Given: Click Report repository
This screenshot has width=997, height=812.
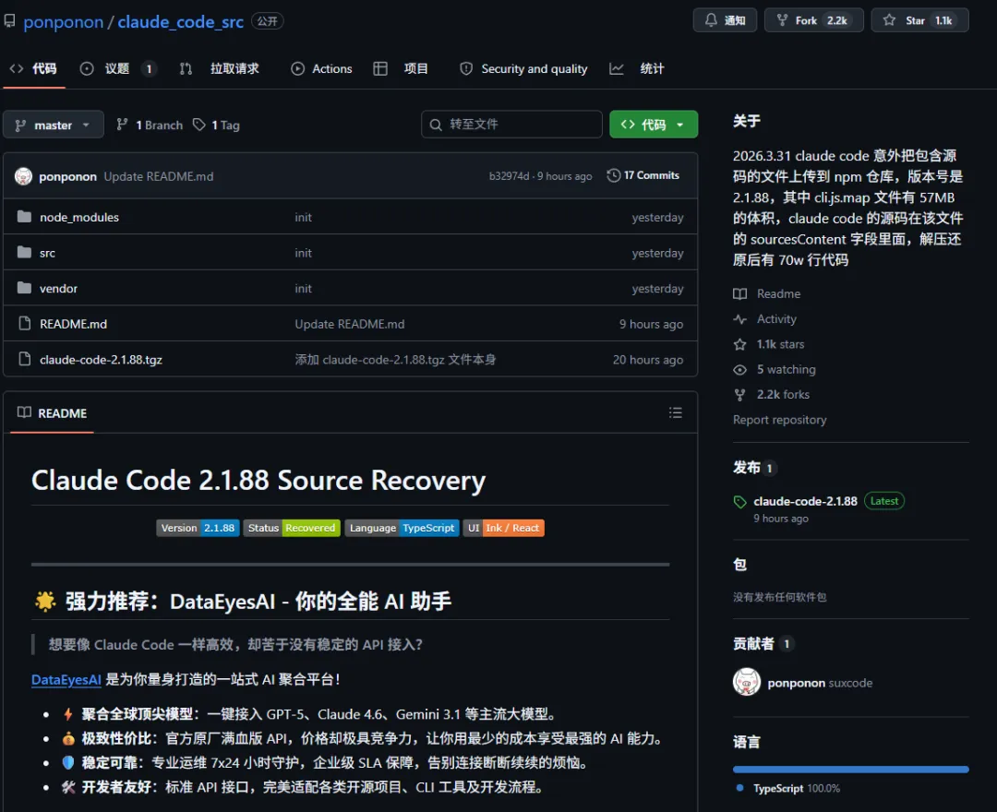Looking at the screenshot, I should point(779,419).
